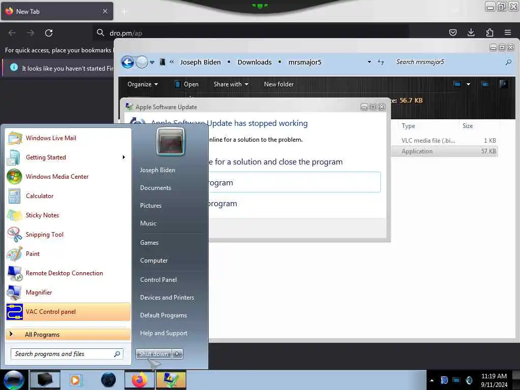This screenshot has height=390, width=520.
Task: Open address bar history dropdown in Explorer
Action: pyautogui.click(x=369, y=62)
